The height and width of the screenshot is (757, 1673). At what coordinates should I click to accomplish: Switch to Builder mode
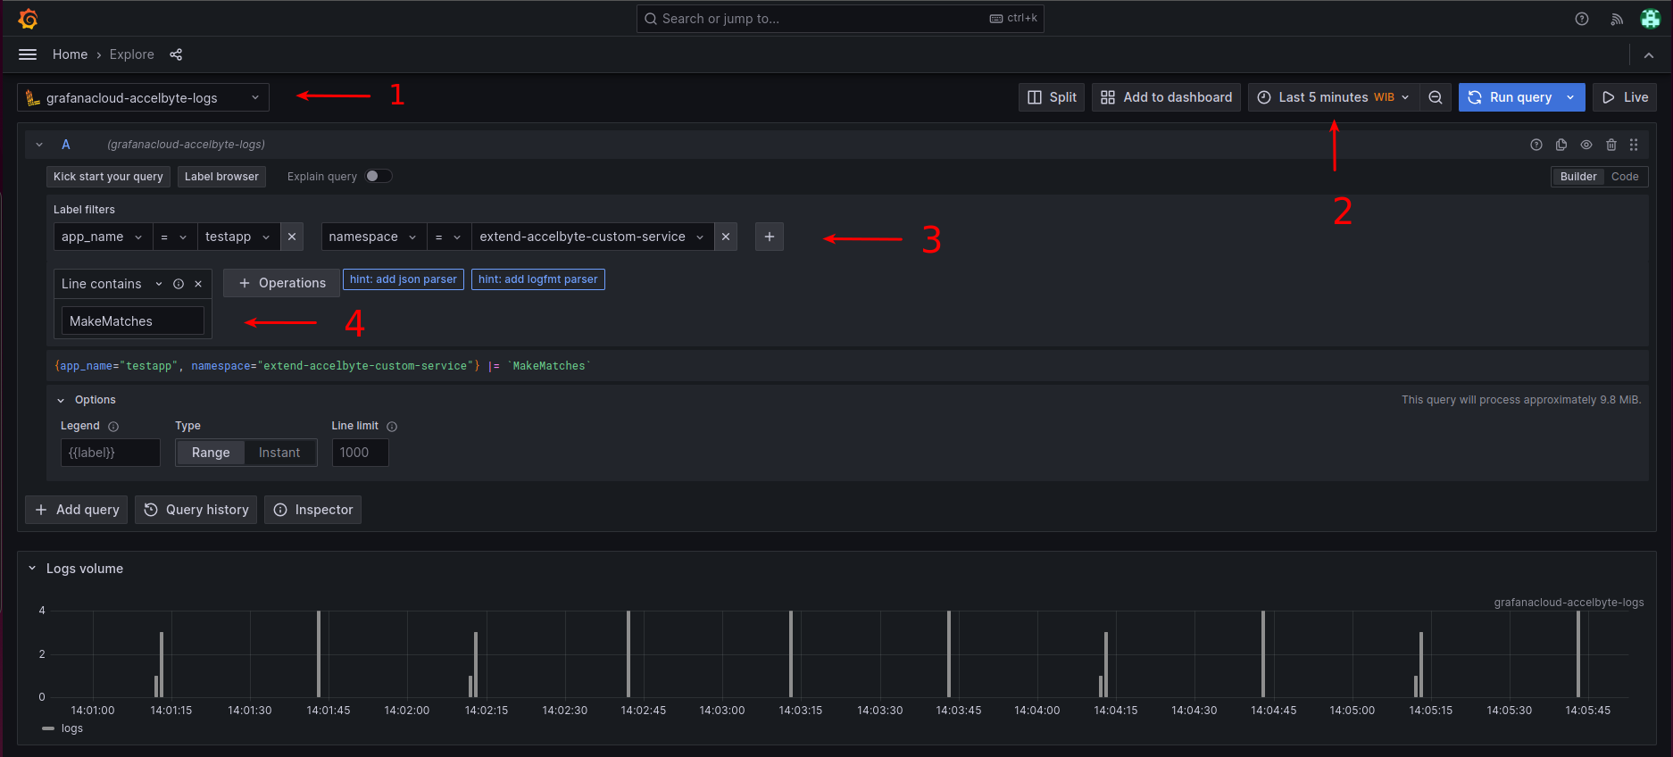coord(1578,177)
